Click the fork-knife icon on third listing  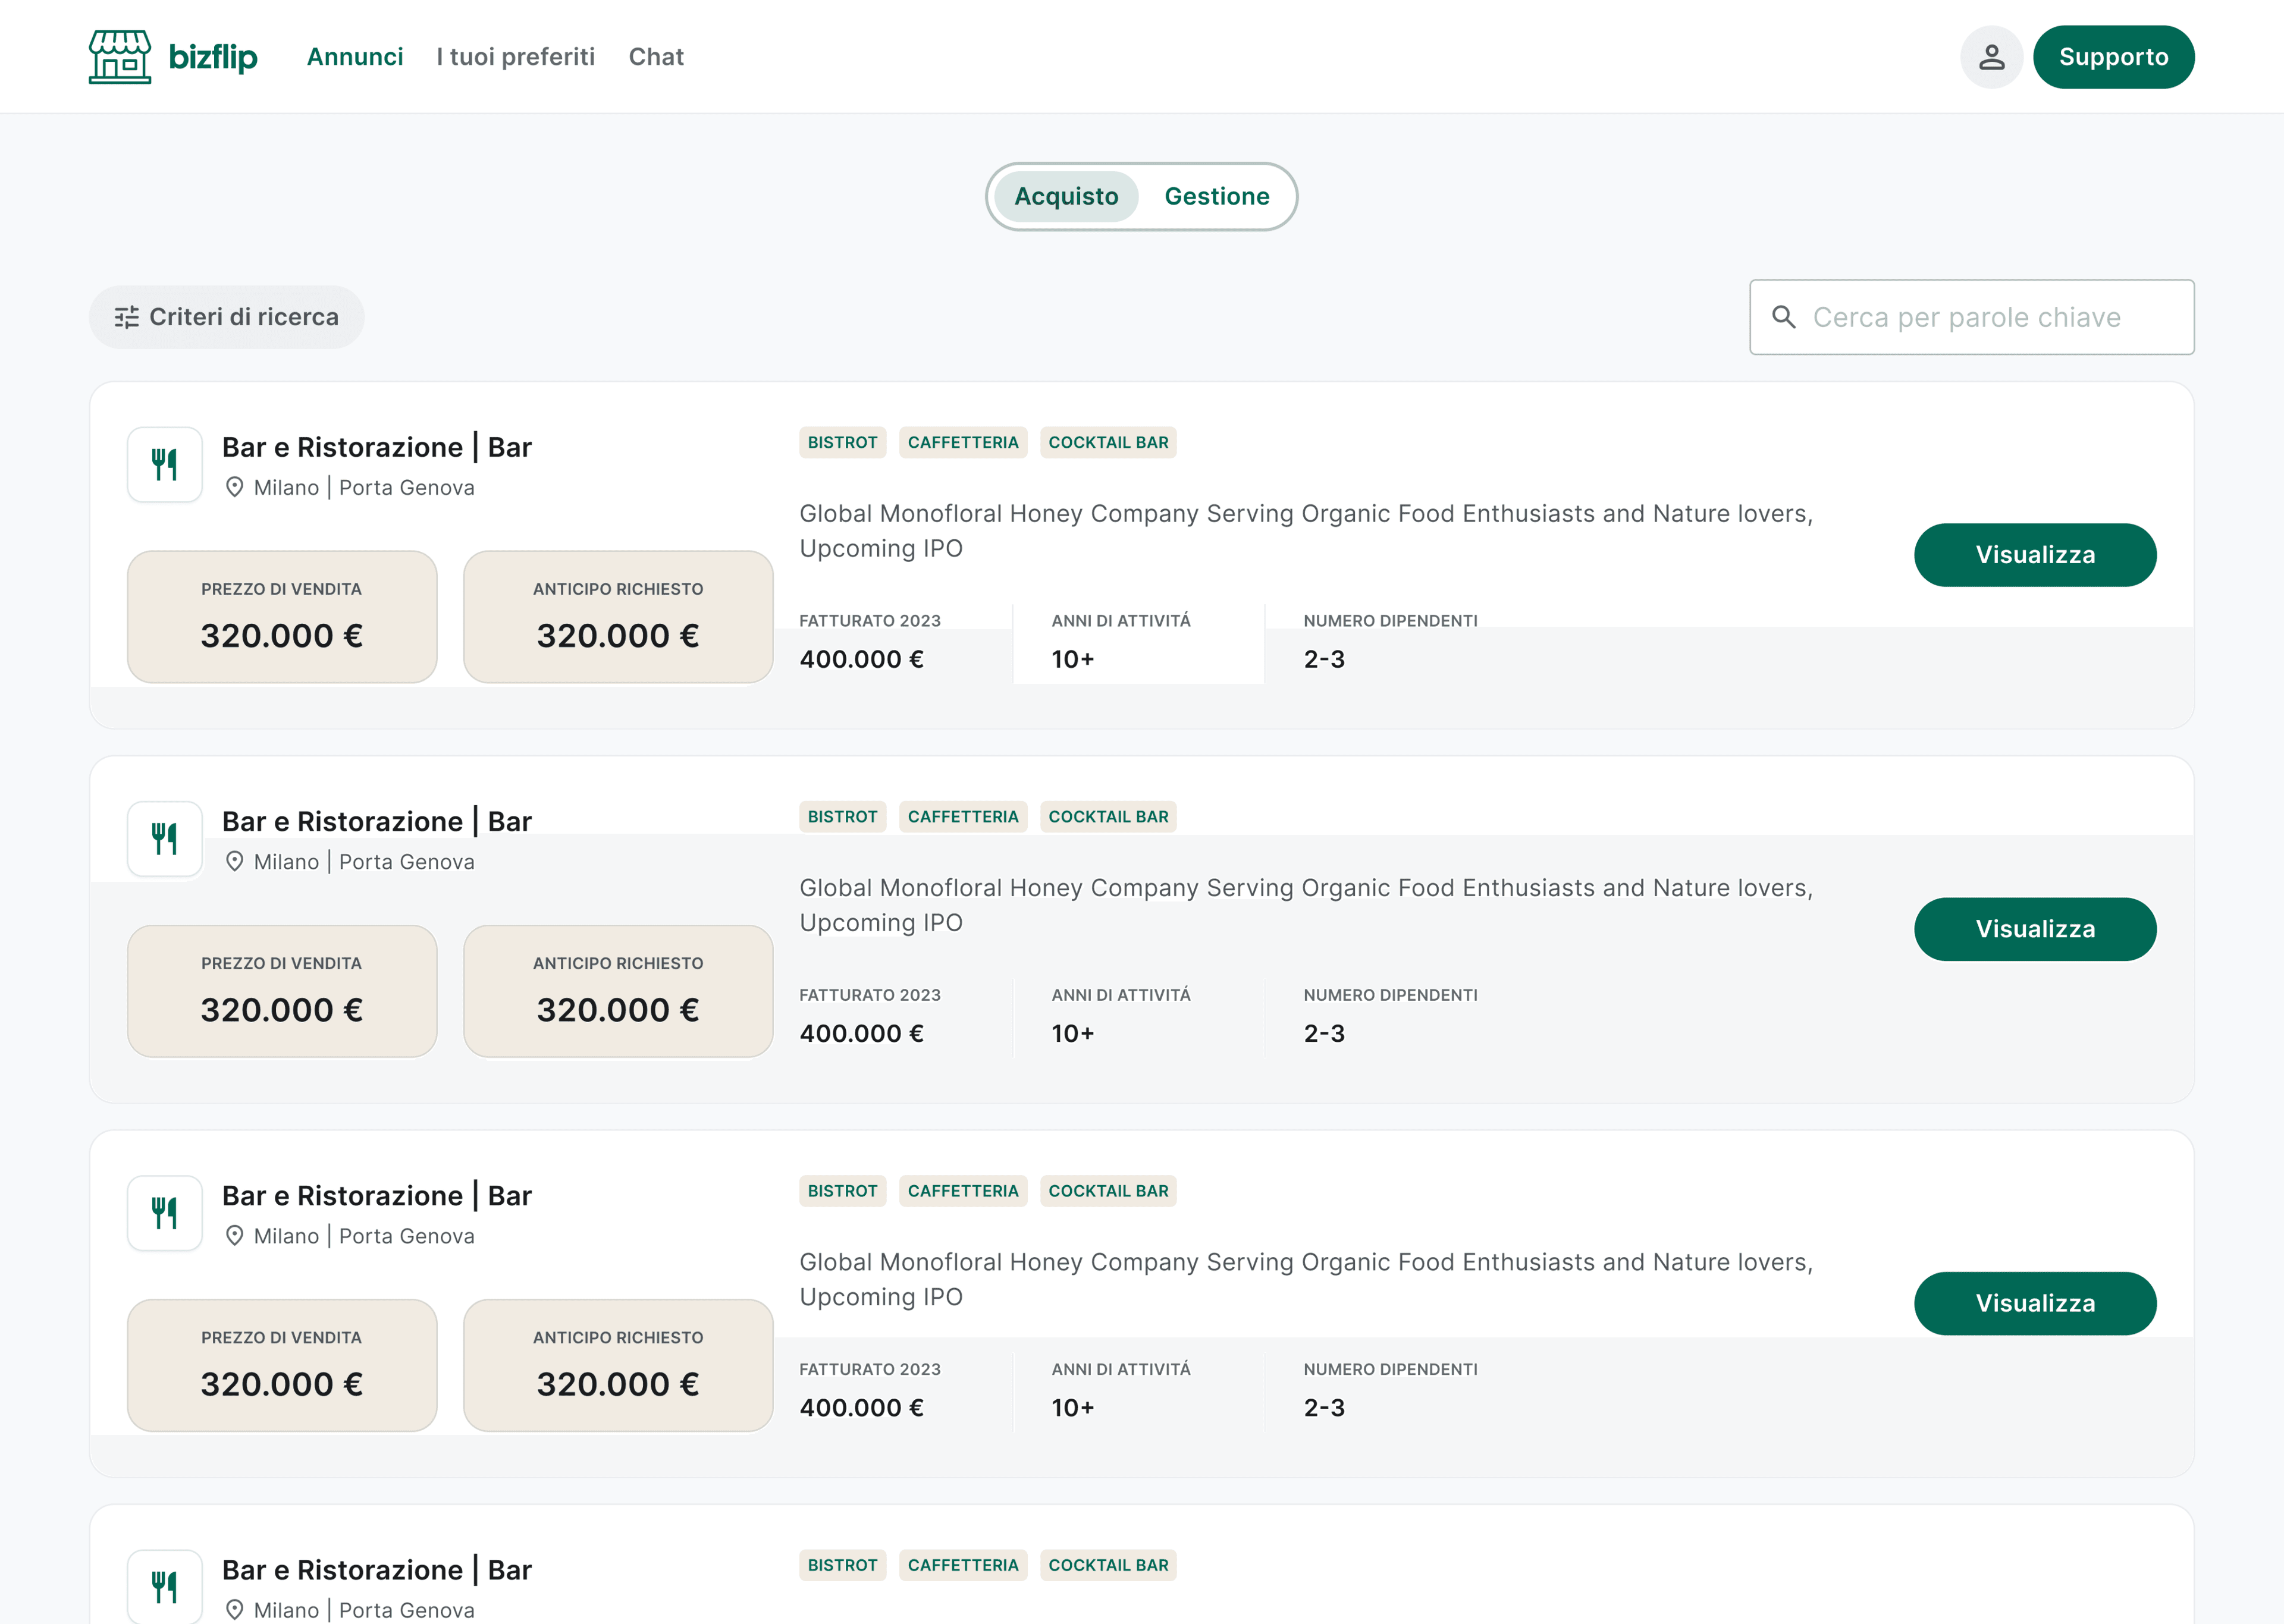(x=165, y=1213)
